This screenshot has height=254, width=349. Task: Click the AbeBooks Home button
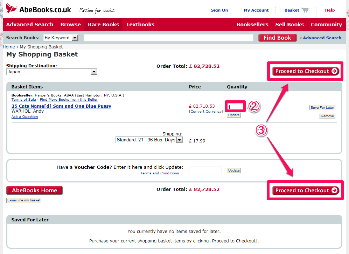click(x=35, y=190)
